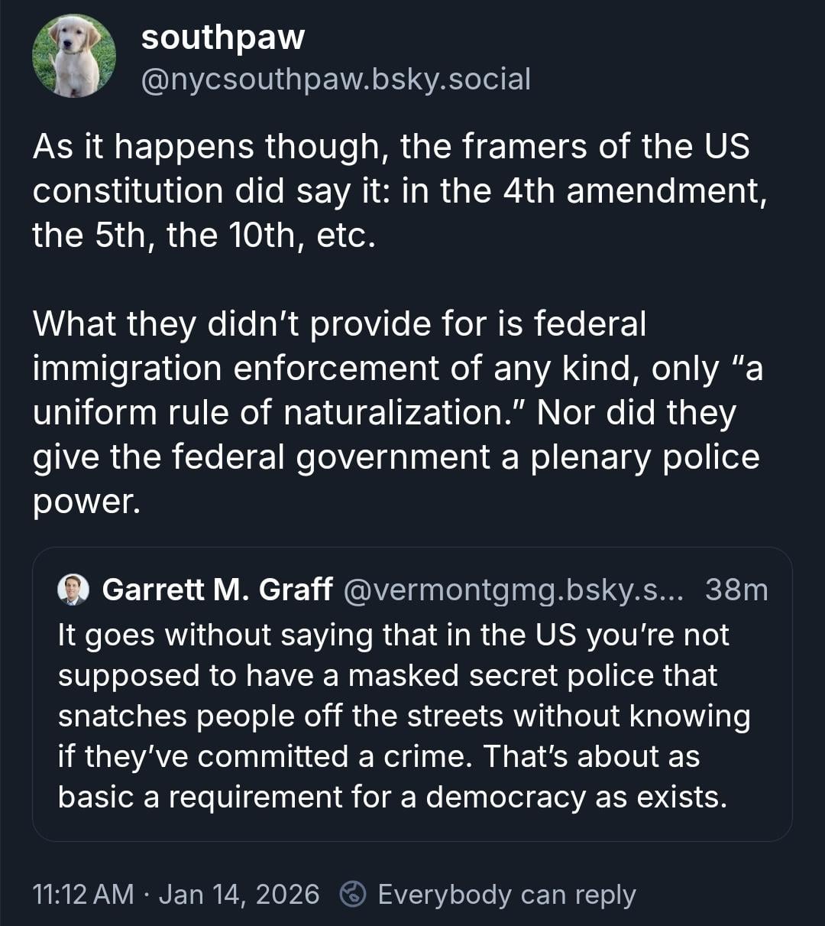Open the @nycsouthpaw.bsky.social handle

(x=335, y=79)
